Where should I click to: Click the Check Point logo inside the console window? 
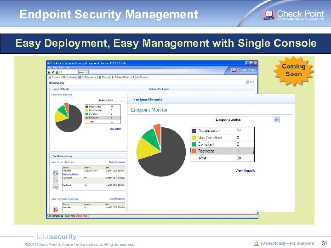pyautogui.click(x=244, y=70)
